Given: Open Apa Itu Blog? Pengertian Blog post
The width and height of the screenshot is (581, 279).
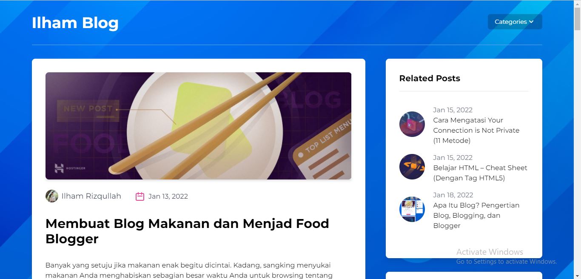Looking at the screenshot, I should 476,215.
